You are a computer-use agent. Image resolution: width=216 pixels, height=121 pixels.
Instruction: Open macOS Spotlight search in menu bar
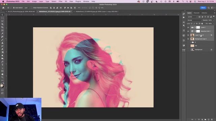point(187,1)
